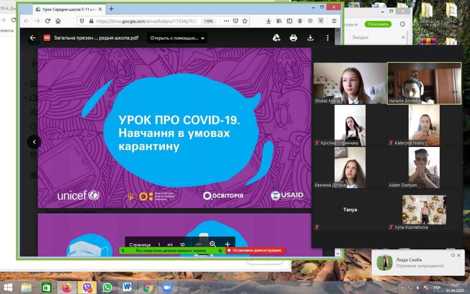Add PDF to Google Drive
Image resolution: width=470 pixels, height=294 pixels.
(276, 38)
